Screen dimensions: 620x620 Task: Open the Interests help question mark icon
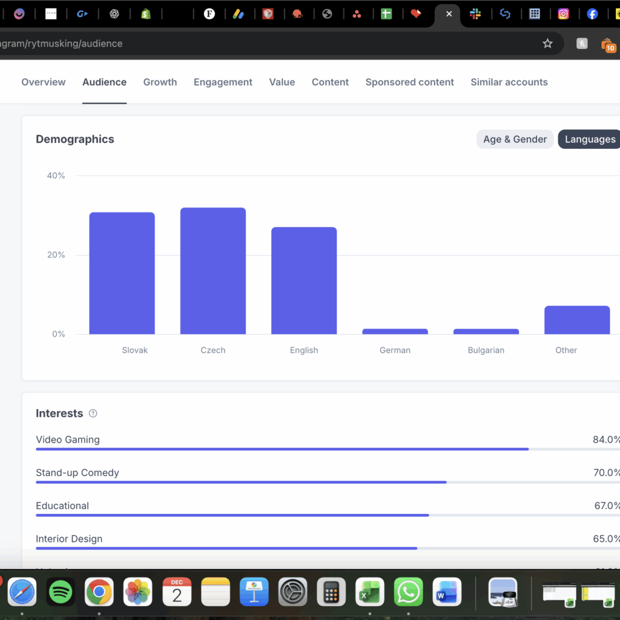pos(93,414)
